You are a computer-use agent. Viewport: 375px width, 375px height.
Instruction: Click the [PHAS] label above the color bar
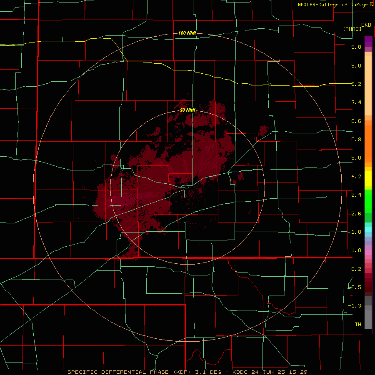tap(352, 29)
